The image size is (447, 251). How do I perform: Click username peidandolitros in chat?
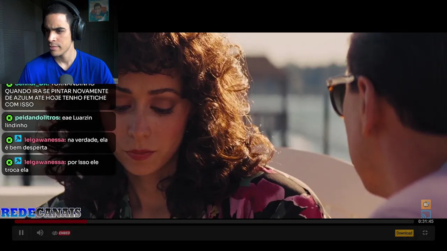pos(38,118)
